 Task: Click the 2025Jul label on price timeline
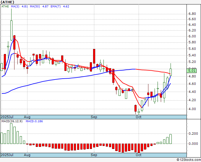pos(7,117)
